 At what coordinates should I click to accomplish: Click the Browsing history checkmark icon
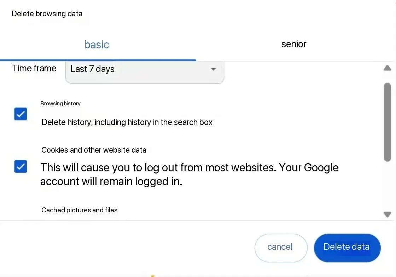[x=21, y=114]
